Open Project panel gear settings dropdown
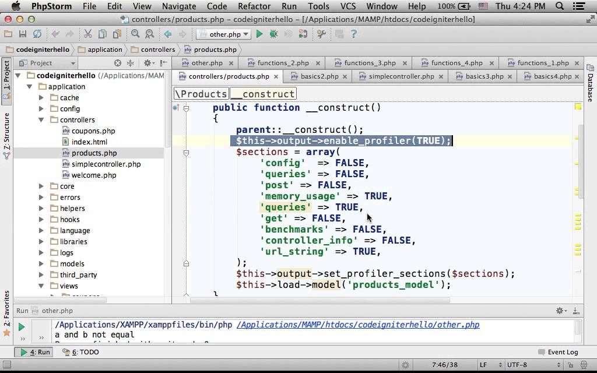The width and height of the screenshot is (597, 373). (149, 63)
